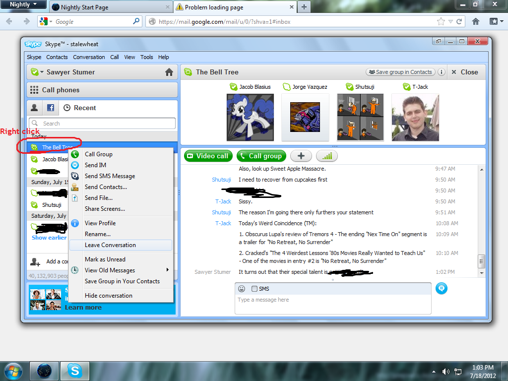Click the Type a message here box
This screenshot has width=508, height=381.
coord(333,304)
